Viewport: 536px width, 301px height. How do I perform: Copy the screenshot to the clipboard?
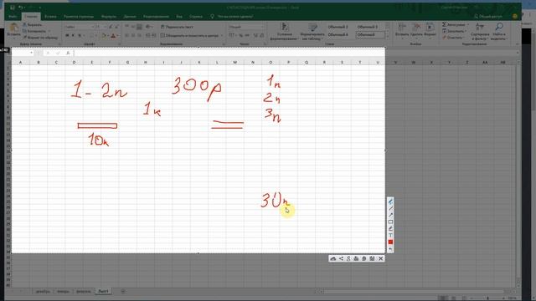[x=364, y=258]
